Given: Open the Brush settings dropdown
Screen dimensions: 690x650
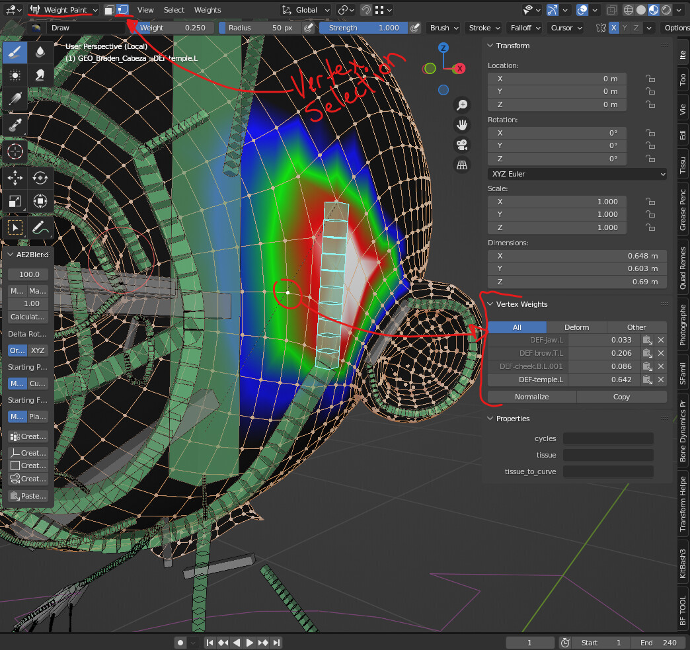Looking at the screenshot, I should tap(443, 28).
